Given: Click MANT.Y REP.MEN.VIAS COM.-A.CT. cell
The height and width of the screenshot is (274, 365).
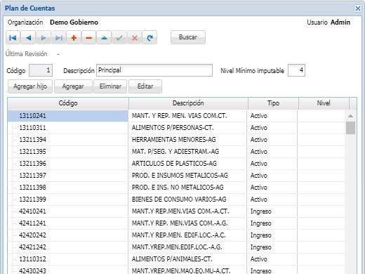Looking at the screenshot, I should [x=187, y=211].
